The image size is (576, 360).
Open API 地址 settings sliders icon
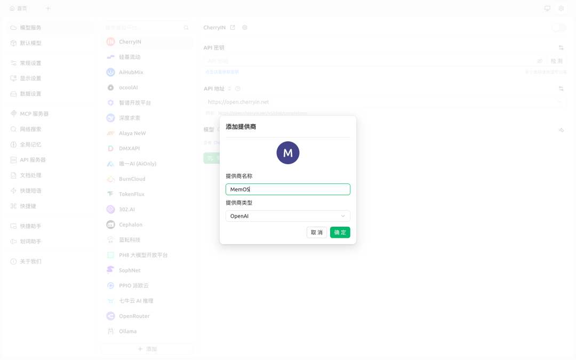click(561, 89)
